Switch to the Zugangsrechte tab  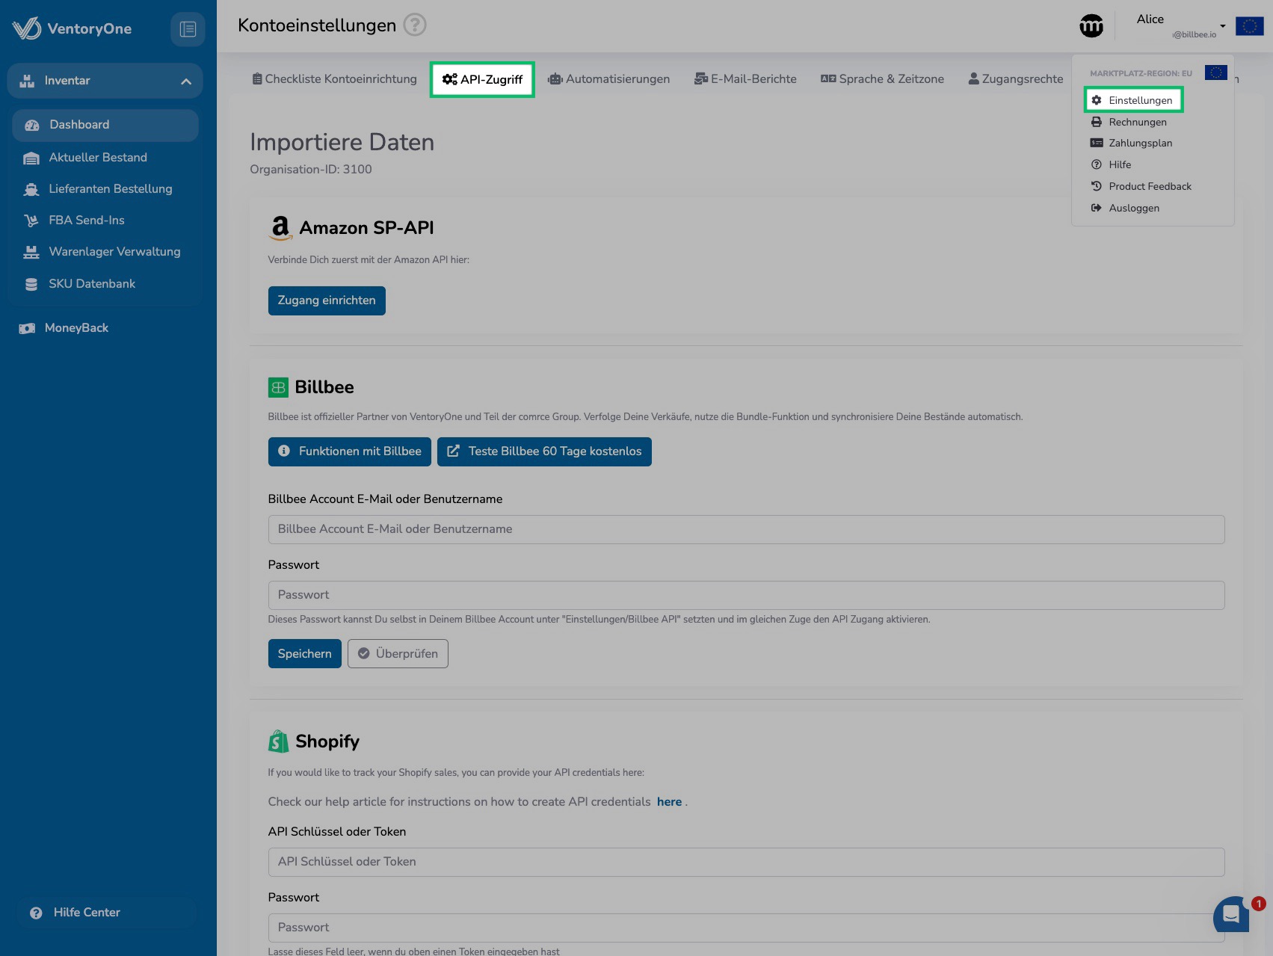point(1016,79)
